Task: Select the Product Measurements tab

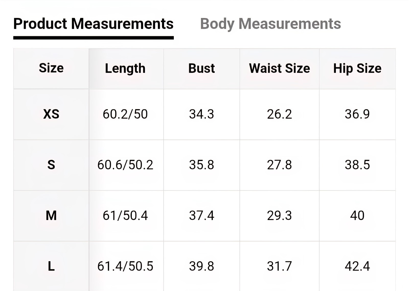Action: pyautogui.click(x=93, y=24)
